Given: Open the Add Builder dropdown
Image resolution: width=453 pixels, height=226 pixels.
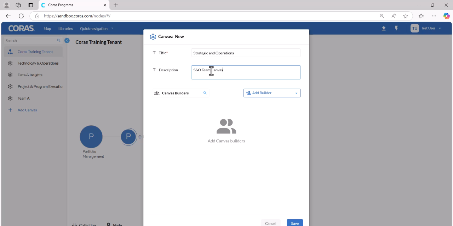Looking at the screenshot, I should click(272, 93).
